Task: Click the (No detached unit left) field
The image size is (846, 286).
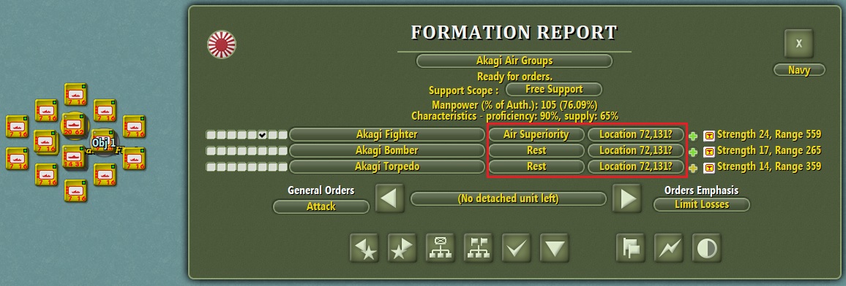Action: [x=508, y=199]
